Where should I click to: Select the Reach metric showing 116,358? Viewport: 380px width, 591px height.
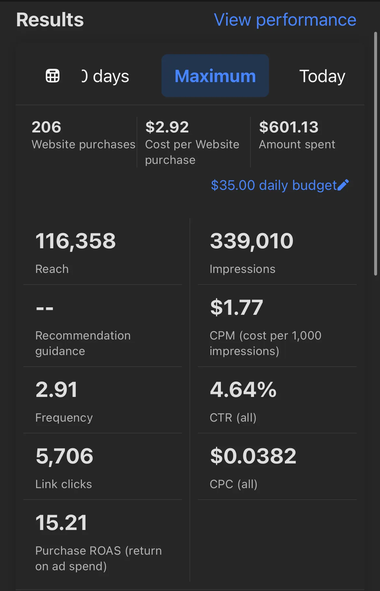(x=103, y=252)
